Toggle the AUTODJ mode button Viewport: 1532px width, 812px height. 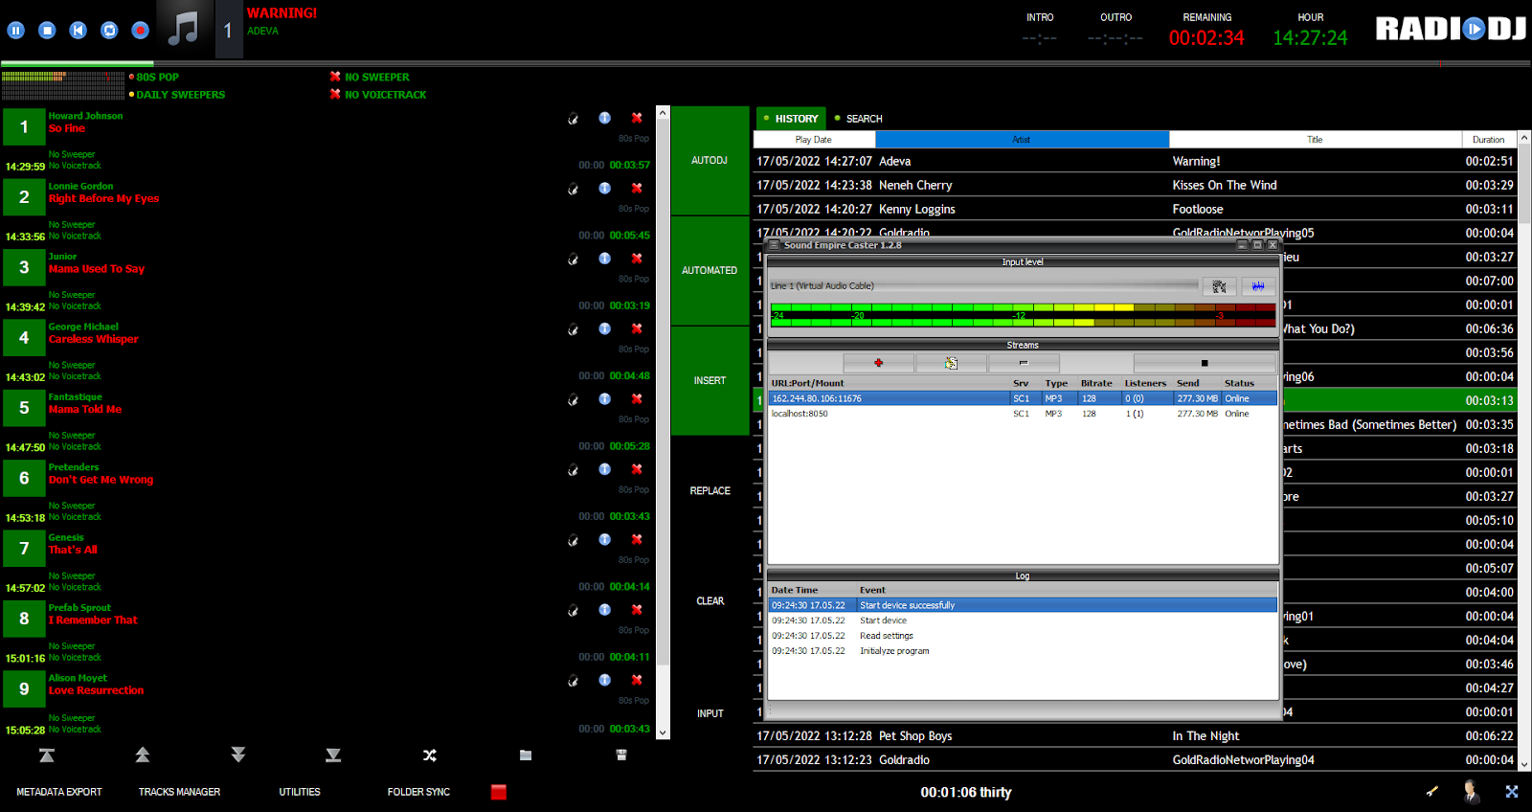coord(710,161)
